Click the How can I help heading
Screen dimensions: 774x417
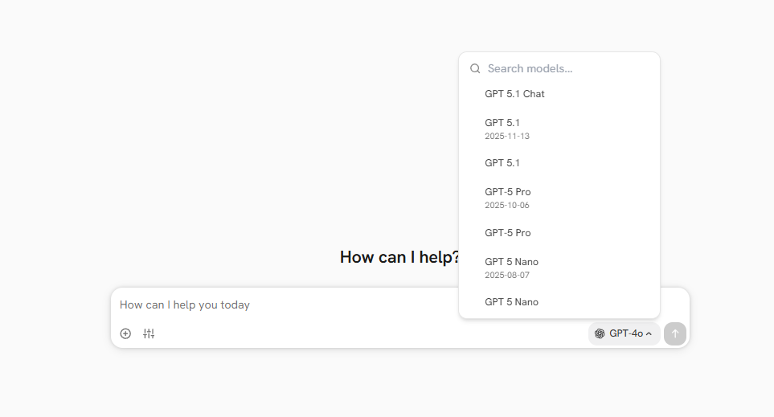[x=399, y=257]
